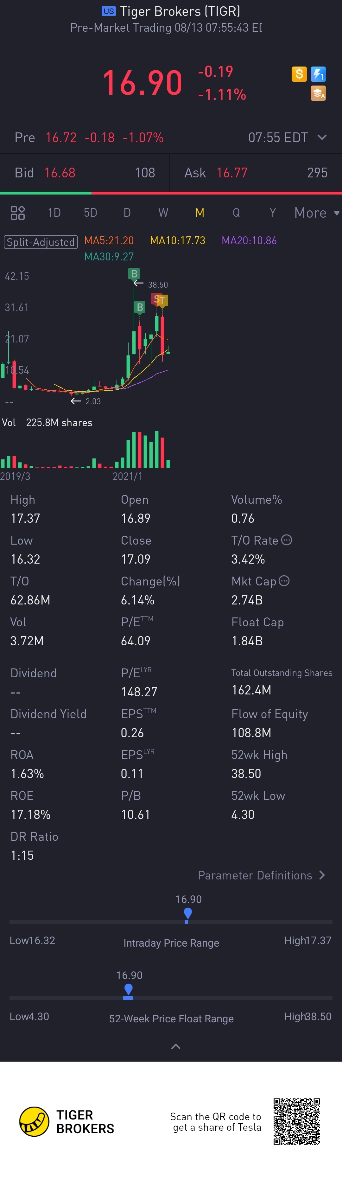This screenshot has height=1182, width=342.
Task: Open the T/O Rate info icon
Action: coord(287,540)
